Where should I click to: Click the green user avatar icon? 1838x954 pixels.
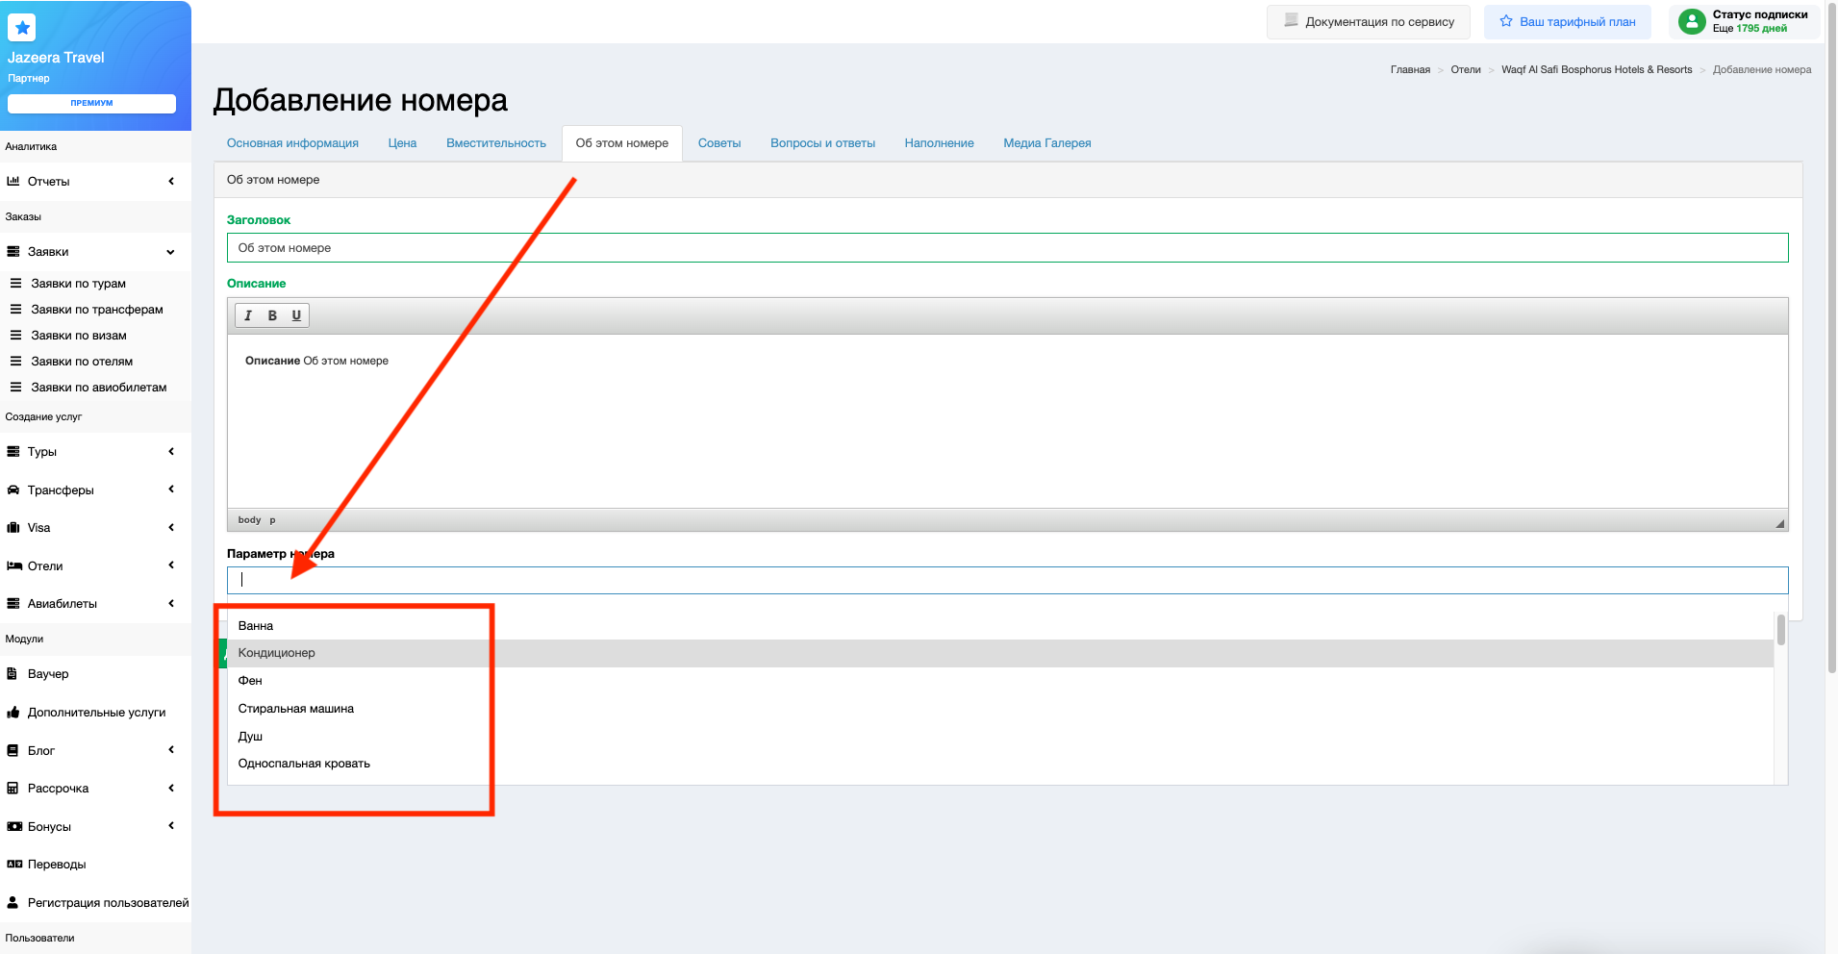tap(1691, 21)
